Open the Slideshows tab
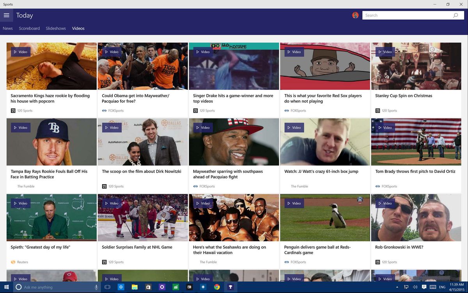Image resolution: width=468 pixels, height=293 pixels. tap(55, 28)
